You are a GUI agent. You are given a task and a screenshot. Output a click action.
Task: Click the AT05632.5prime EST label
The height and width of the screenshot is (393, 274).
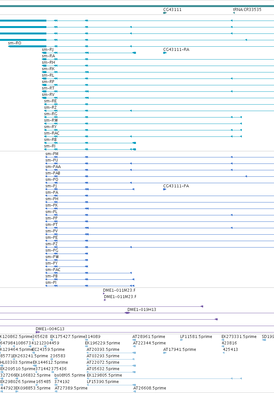[x=103, y=369]
